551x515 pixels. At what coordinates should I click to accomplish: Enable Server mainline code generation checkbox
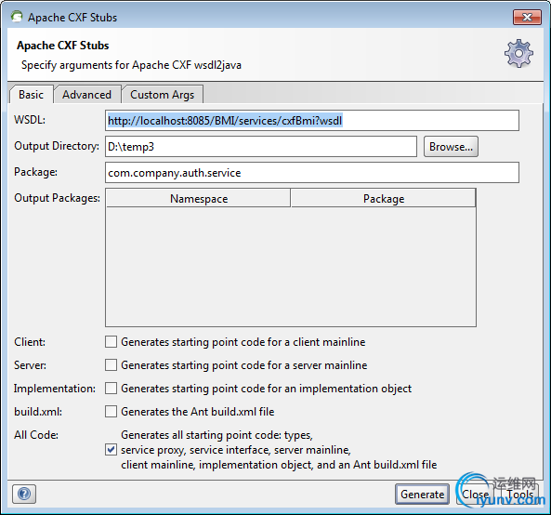coord(112,365)
